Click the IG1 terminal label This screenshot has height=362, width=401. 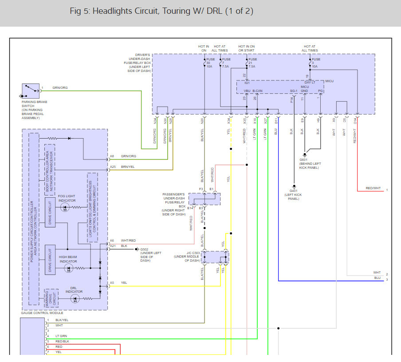click(247, 83)
